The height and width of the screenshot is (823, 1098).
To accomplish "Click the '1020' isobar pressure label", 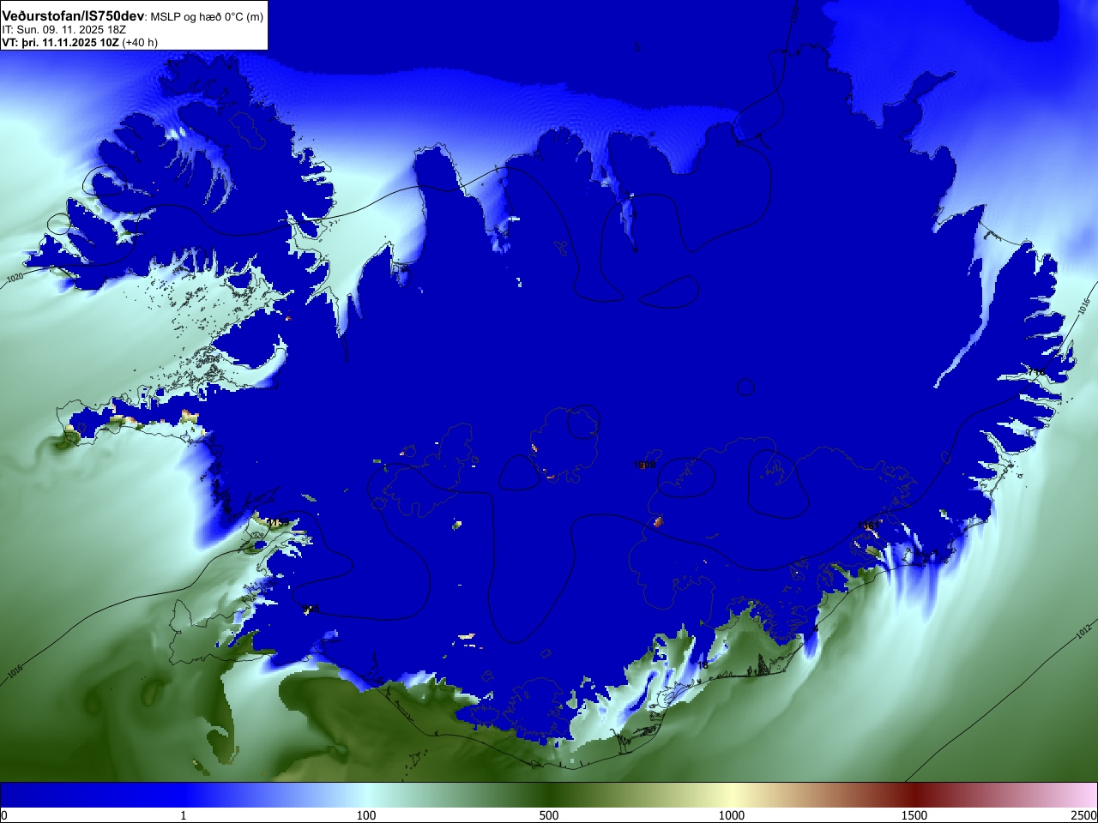I will (15, 279).
